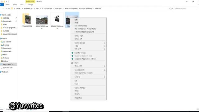Click the Kaspersky Application Advisor icon
Image resolution: width=199 pixels, height=112 pixels.
pyautogui.click(x=72, y=59)
